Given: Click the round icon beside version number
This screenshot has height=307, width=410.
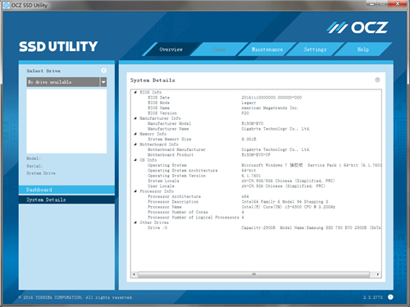Looking at the screenshot, I should point(390,297).
